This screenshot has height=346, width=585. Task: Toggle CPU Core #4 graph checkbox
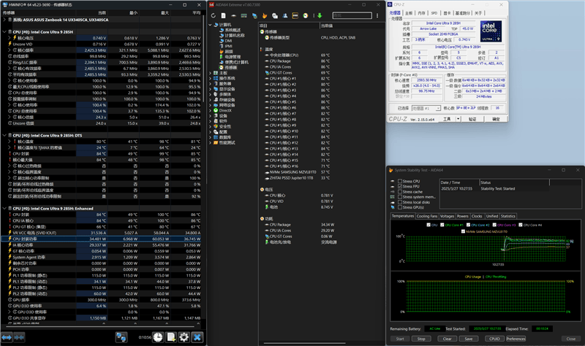(x=521, y=225)
